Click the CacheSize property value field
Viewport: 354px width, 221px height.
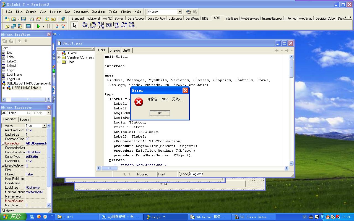tap(36, 135)
